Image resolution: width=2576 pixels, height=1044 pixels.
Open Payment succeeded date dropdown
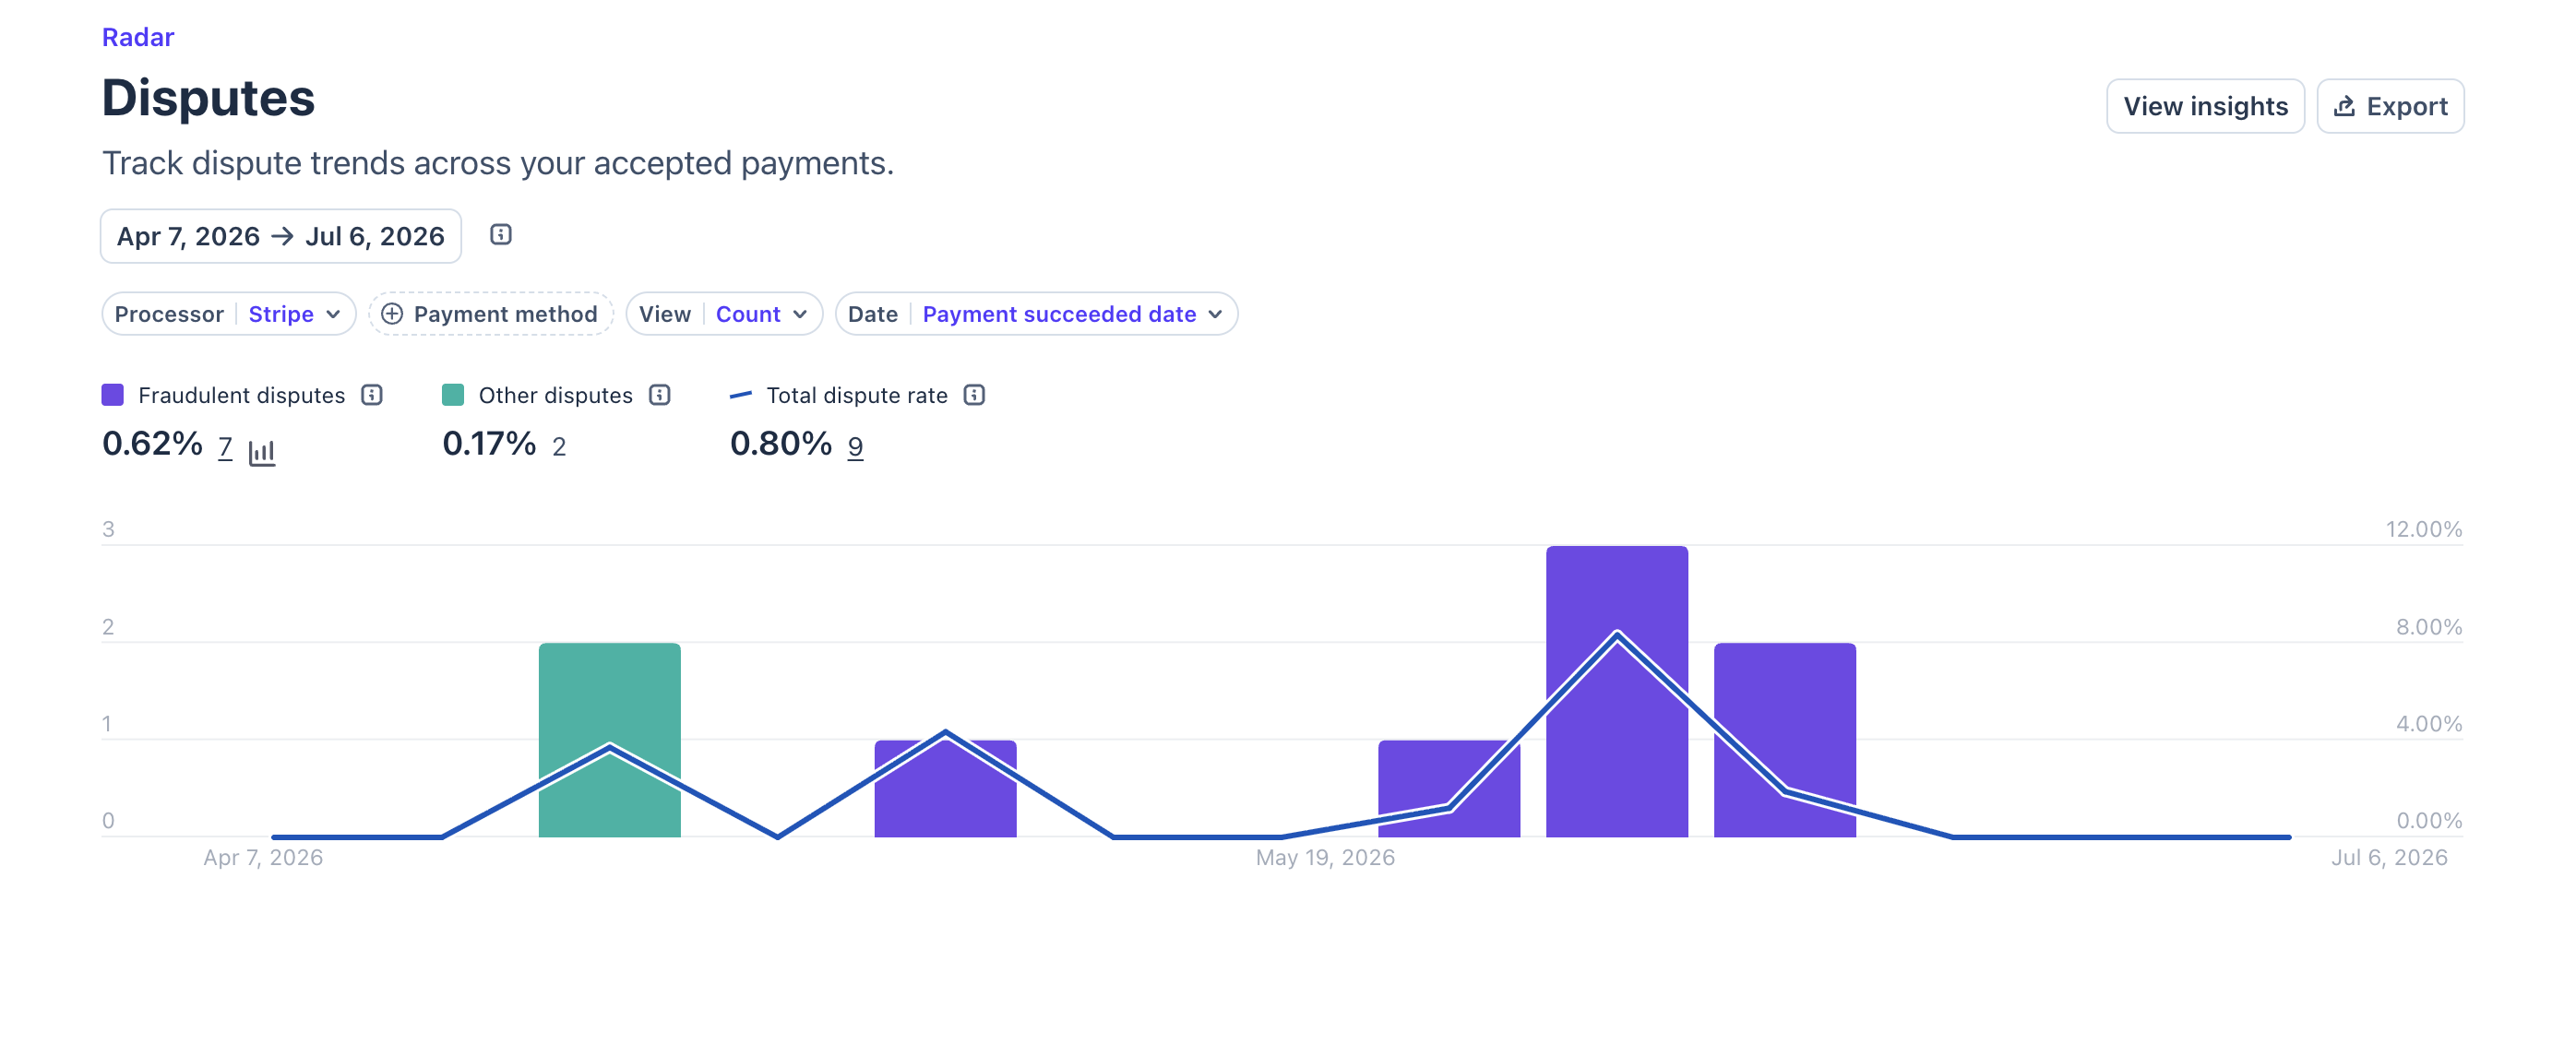coord(1037,314)
